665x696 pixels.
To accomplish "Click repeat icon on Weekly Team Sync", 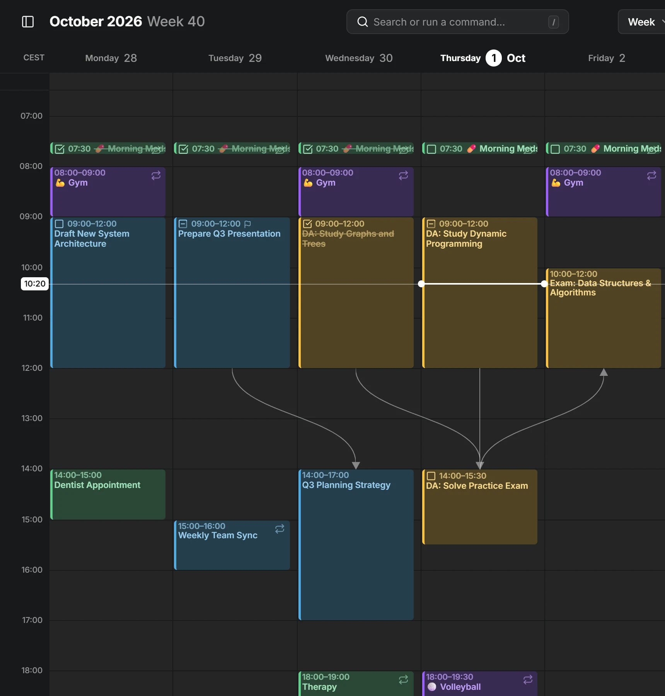I will click(280, 529).
